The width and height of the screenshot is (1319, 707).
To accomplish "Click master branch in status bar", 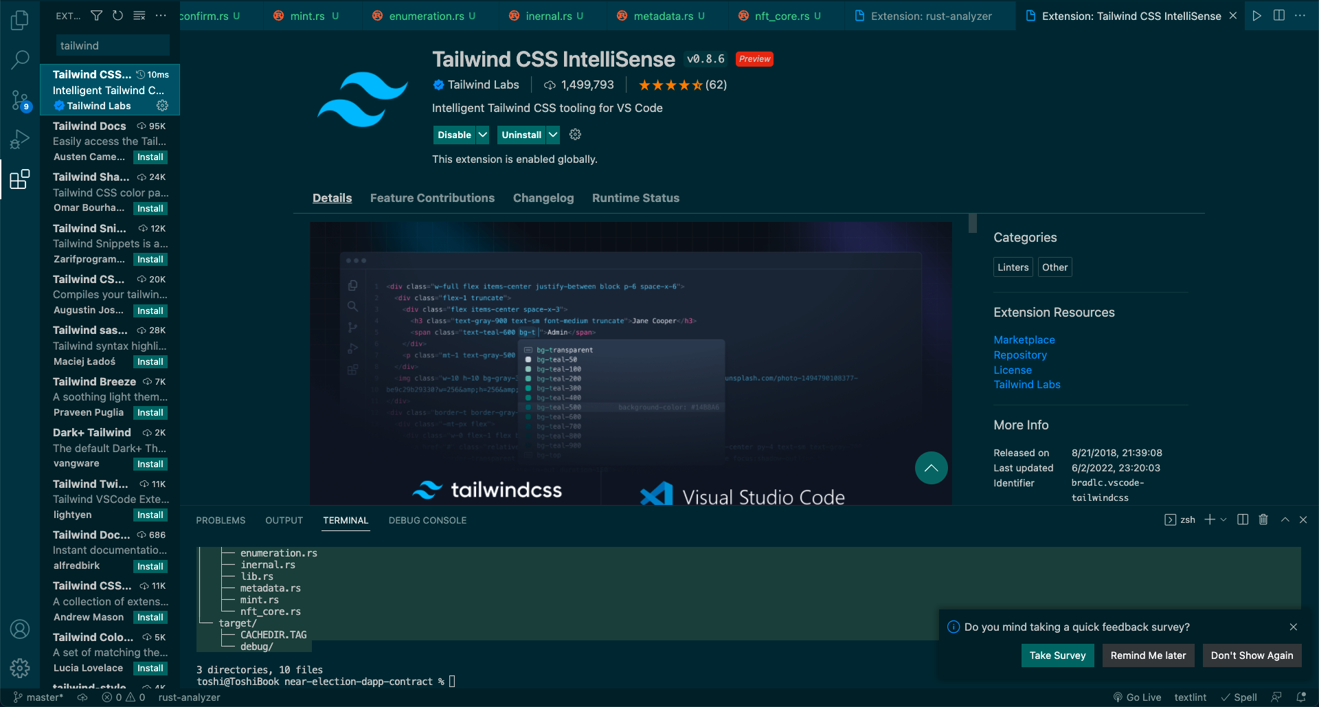I will (x=38, y=697).
